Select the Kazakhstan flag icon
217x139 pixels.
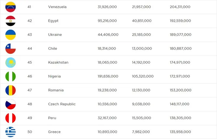(x=10, y=62)
